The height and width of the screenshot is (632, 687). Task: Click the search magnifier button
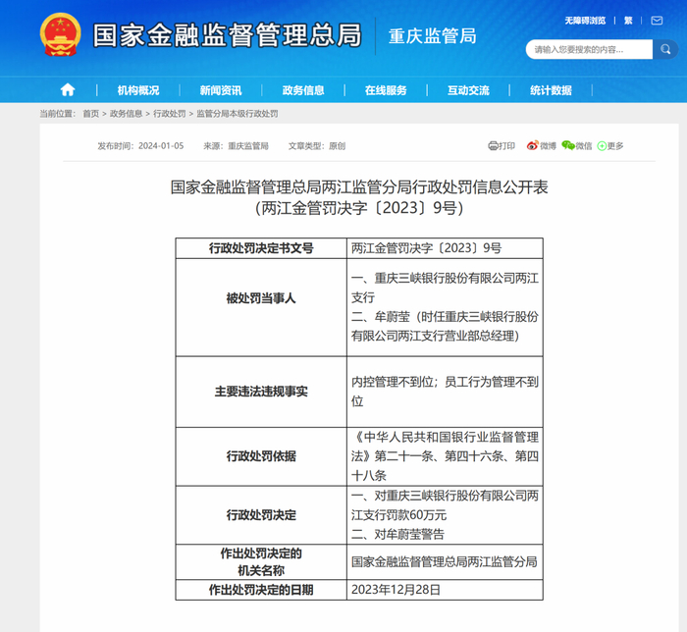[x=665, y=49]
